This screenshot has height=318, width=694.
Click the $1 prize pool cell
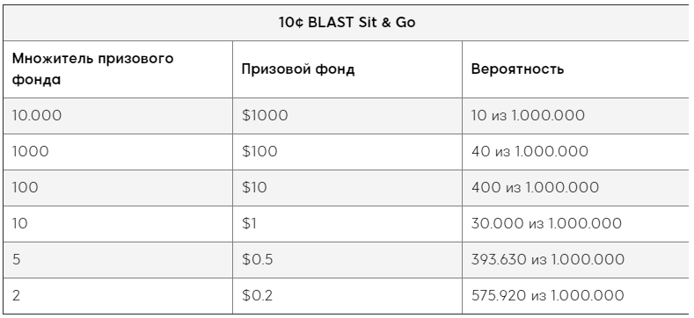click(347, 224)
